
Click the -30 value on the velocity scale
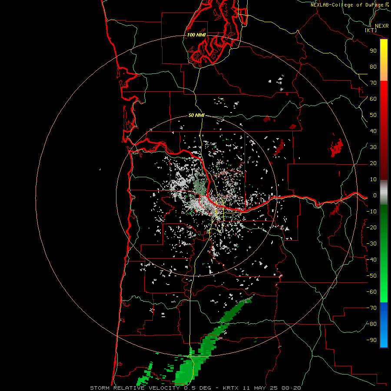[x=371, y=244]
